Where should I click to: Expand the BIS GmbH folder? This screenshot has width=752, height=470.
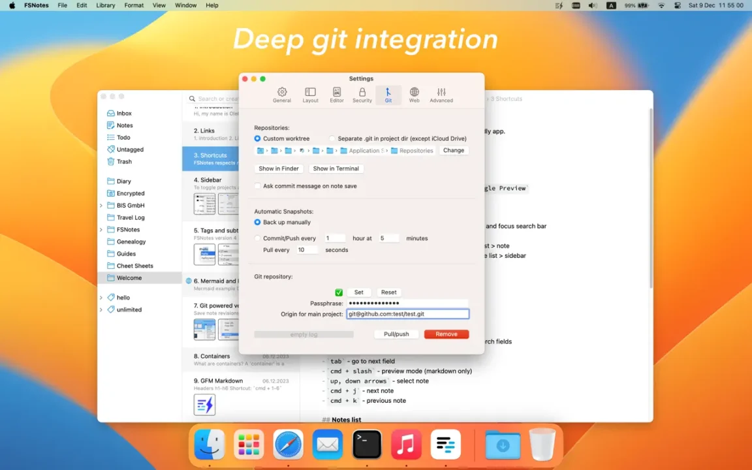(x=101, y=206)
